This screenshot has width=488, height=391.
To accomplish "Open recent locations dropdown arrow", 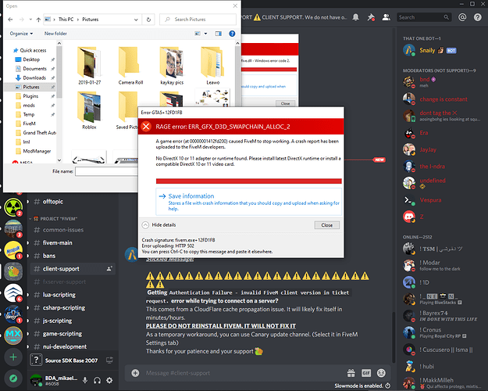I will 30,20.
